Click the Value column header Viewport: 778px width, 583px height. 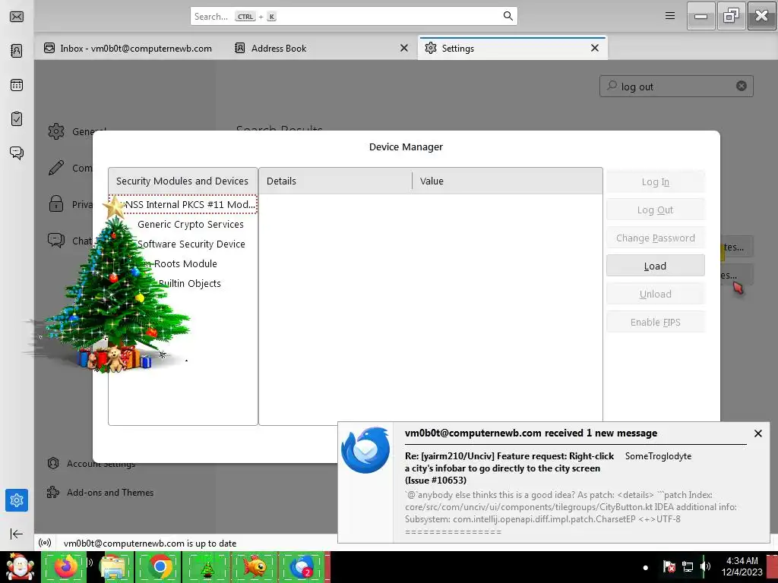(x=507, y=181)
